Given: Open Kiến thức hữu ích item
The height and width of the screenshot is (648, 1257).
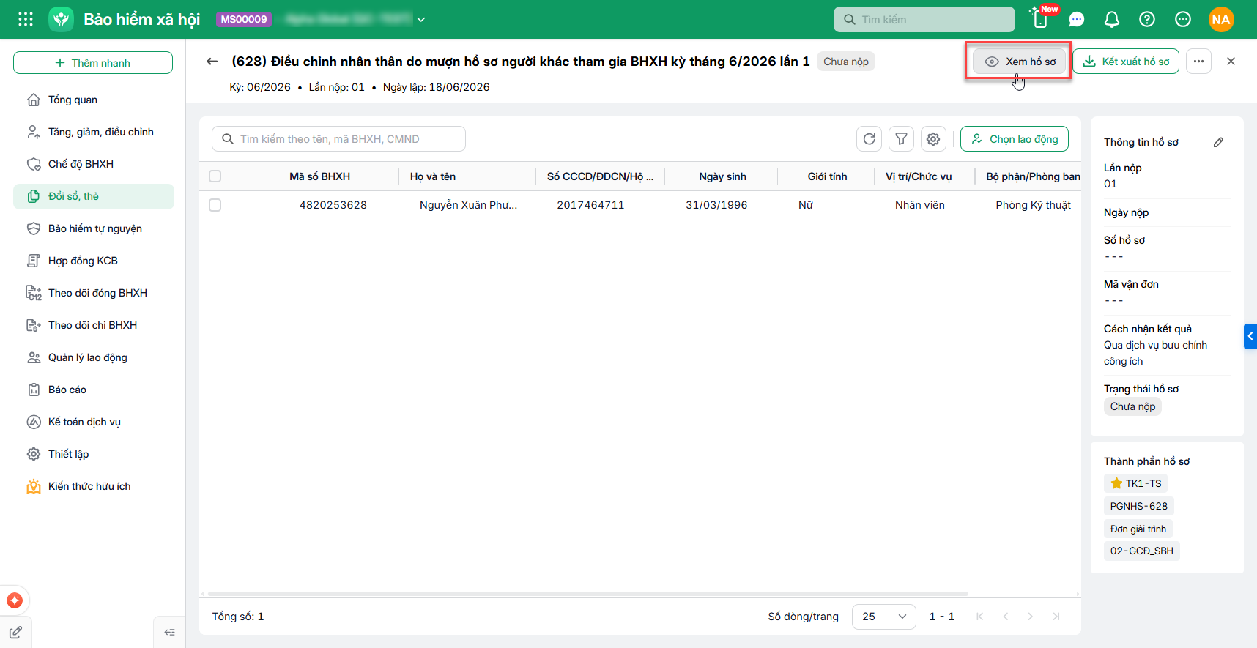Looking at the screenshot, I should coord(94,486).
